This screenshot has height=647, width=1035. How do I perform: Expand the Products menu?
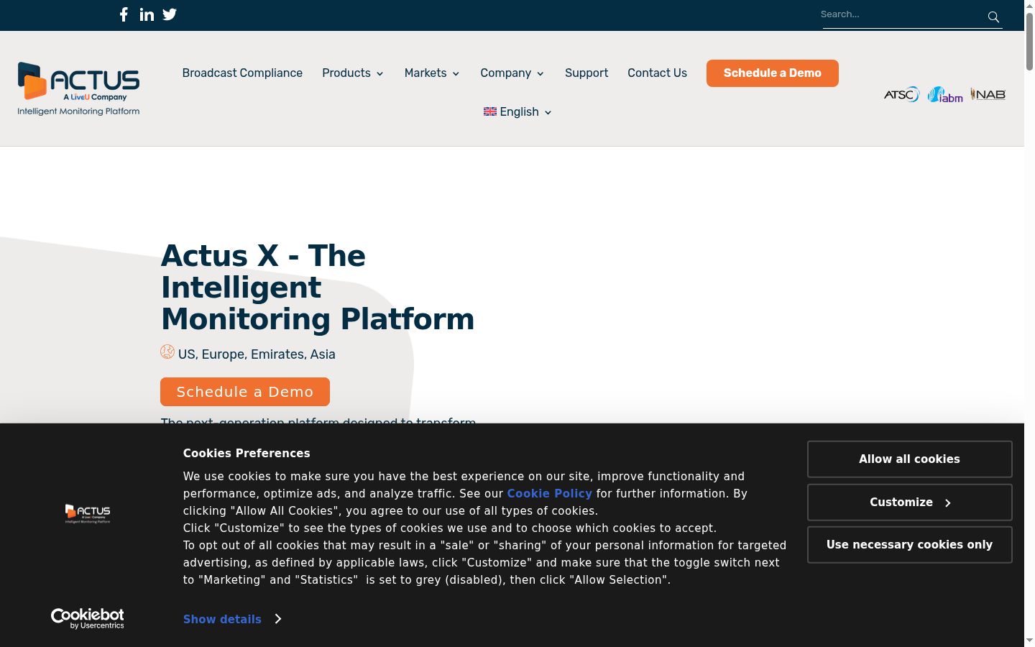click(353, 73)
